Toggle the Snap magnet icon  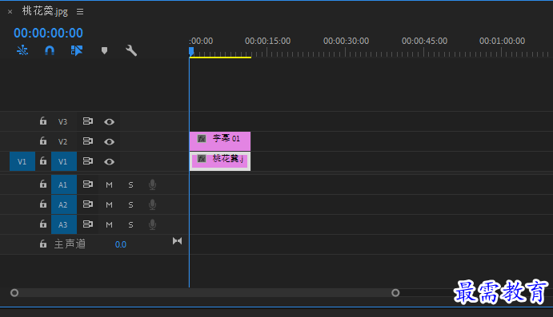pos(50,50)
